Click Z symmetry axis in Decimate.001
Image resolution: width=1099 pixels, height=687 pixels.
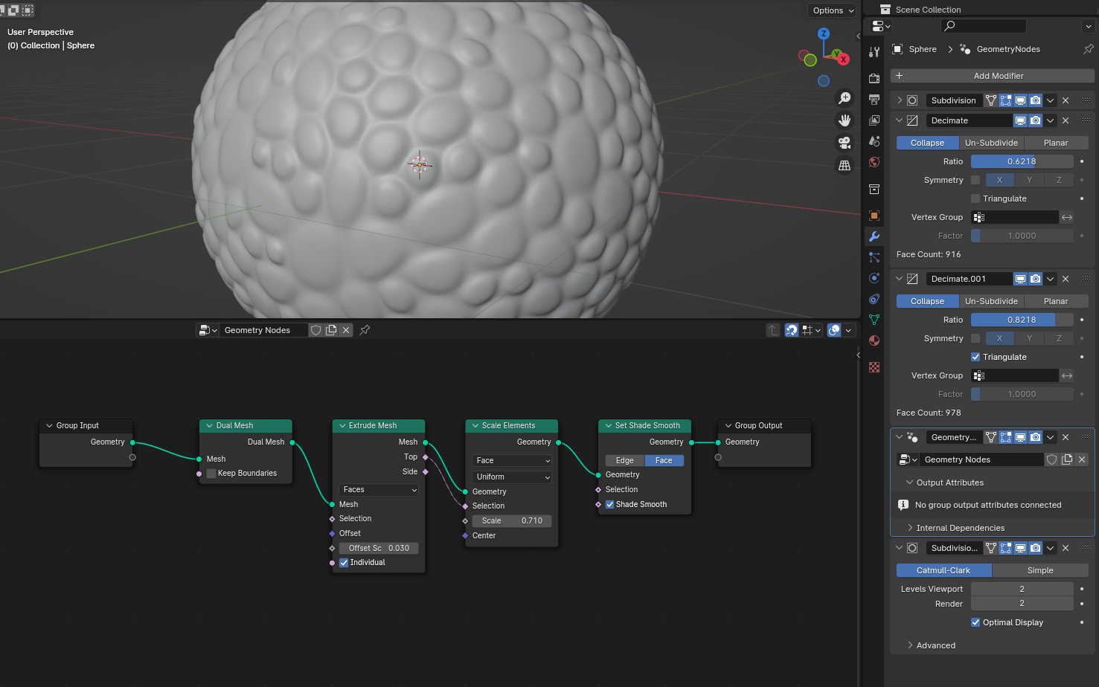1059,338
